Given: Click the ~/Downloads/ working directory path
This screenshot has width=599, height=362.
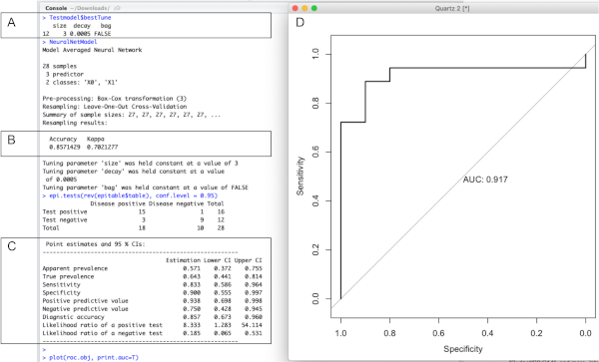Looking at the screenshot, I should tap(92, 8).
